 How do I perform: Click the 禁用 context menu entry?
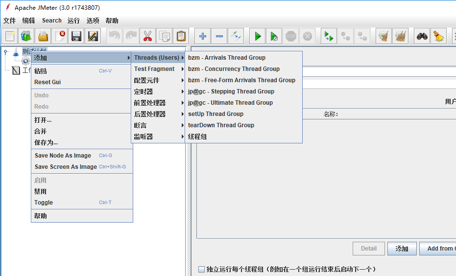[82, 191]
